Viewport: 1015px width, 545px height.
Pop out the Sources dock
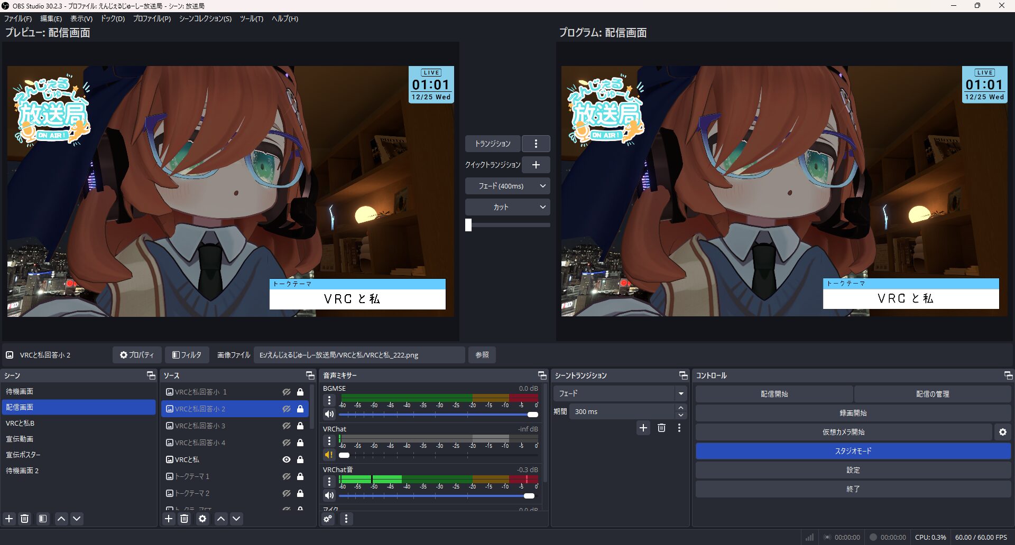point(310,375)
